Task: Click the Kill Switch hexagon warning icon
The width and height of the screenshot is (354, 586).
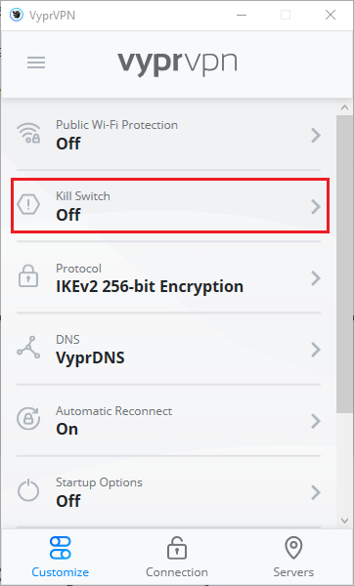Action: (x=28, y=205)
